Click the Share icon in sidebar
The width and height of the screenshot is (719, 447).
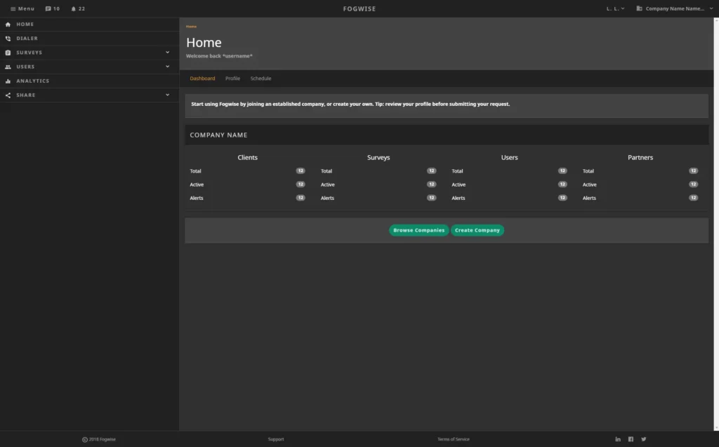click(8, 95)
